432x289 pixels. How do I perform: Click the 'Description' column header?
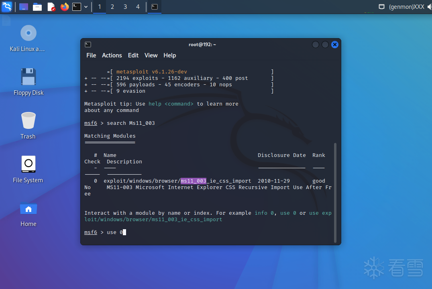pos(124,161)
